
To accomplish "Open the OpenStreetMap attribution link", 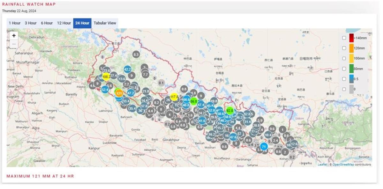I will (343, 164).
